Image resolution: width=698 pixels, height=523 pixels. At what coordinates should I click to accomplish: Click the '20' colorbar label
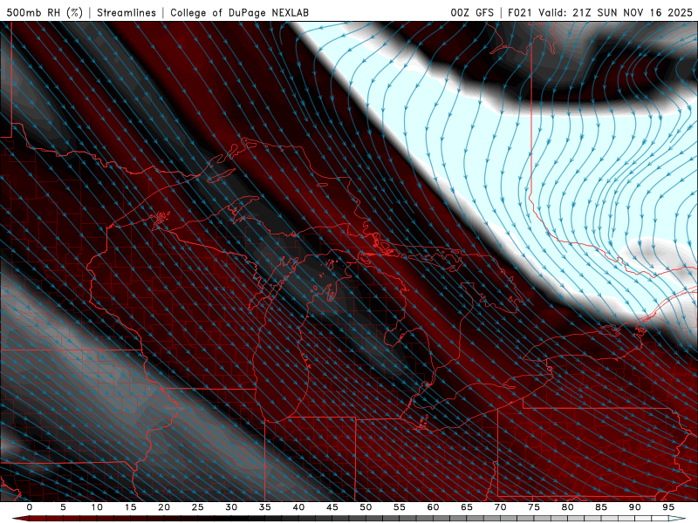164,507
